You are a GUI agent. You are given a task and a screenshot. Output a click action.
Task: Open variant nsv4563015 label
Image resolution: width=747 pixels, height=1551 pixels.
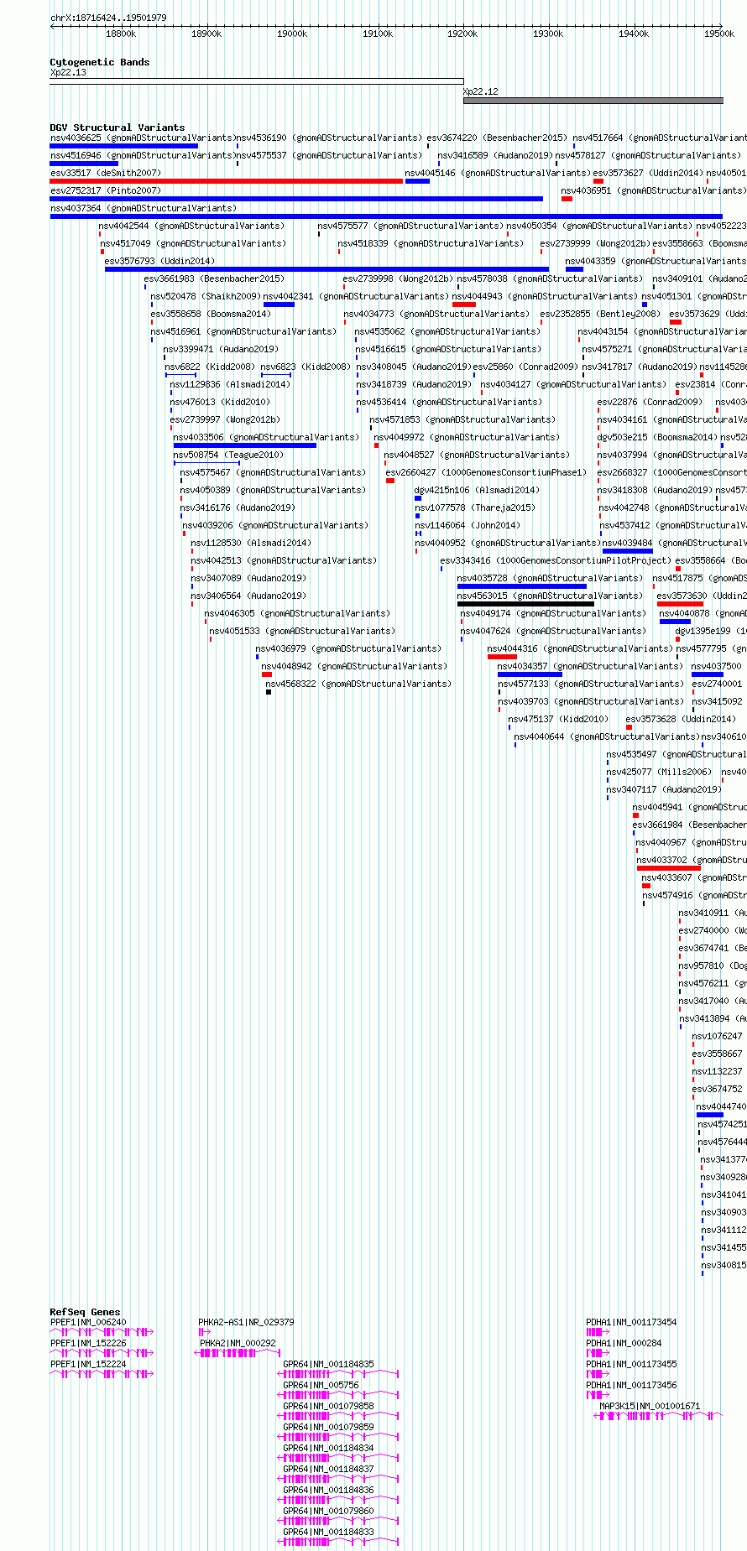[x=550, y=596]
